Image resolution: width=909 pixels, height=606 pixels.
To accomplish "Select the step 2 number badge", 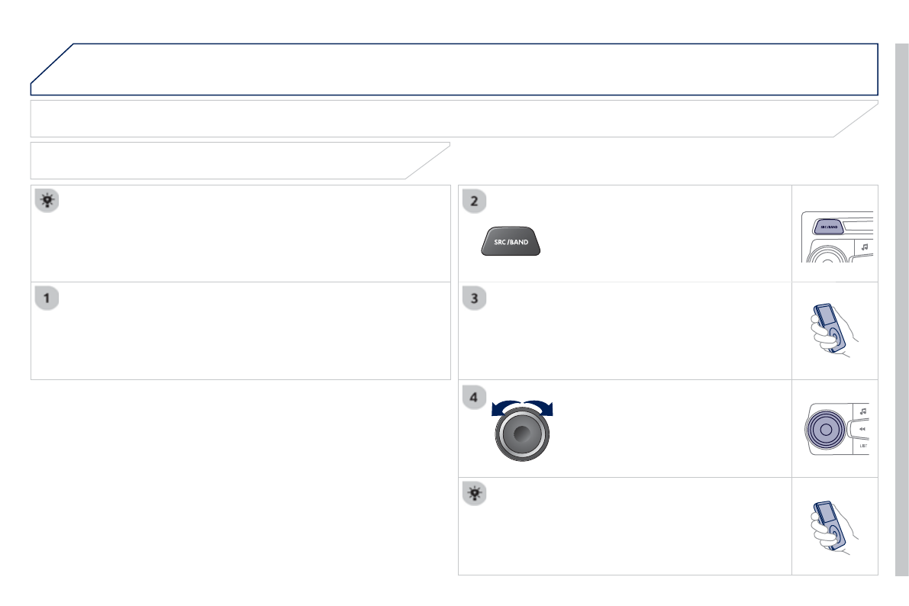I will tap(474, 201).
